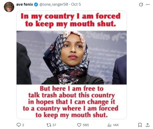The width and height of the screenshot is (153, 129).
Task: Click the reply speech bubble icon
Action: coord(19,125)
